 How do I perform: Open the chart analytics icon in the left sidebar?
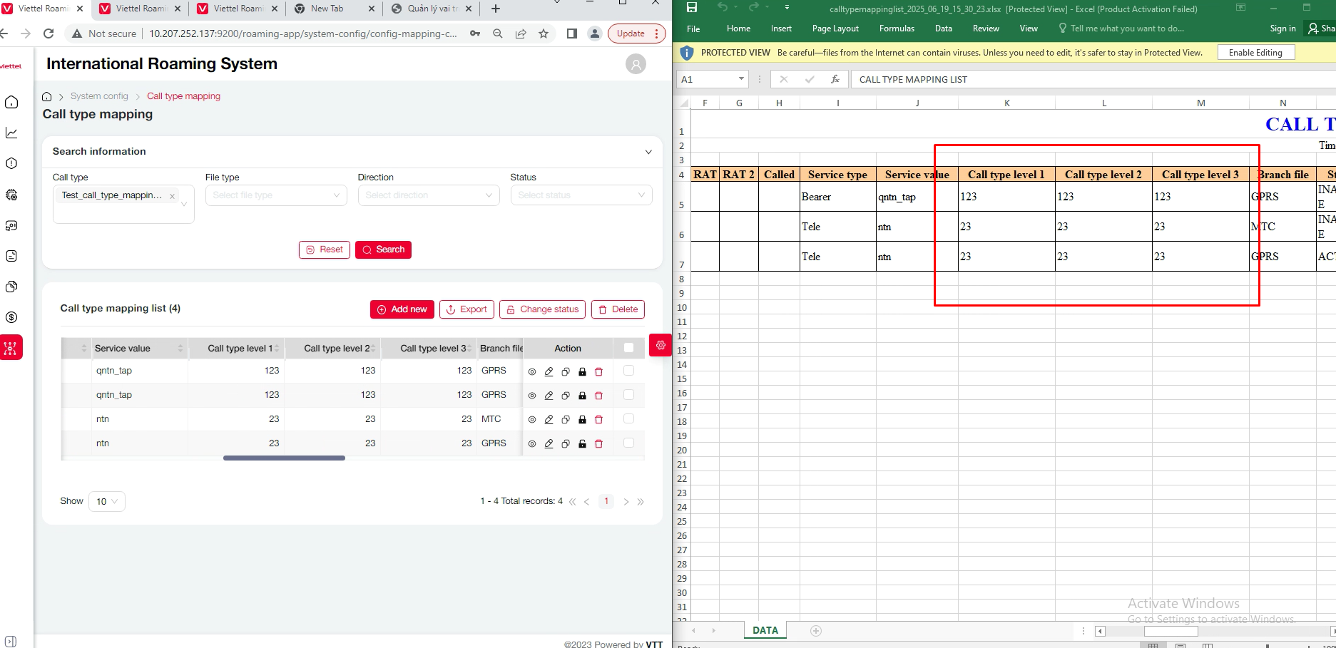point(11,133)
